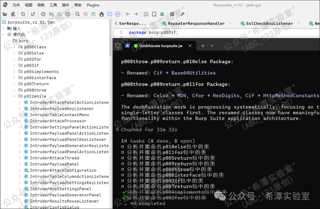Click the open file folder icon
Screen dimensions: 320x209
click(x=5, y=14)
